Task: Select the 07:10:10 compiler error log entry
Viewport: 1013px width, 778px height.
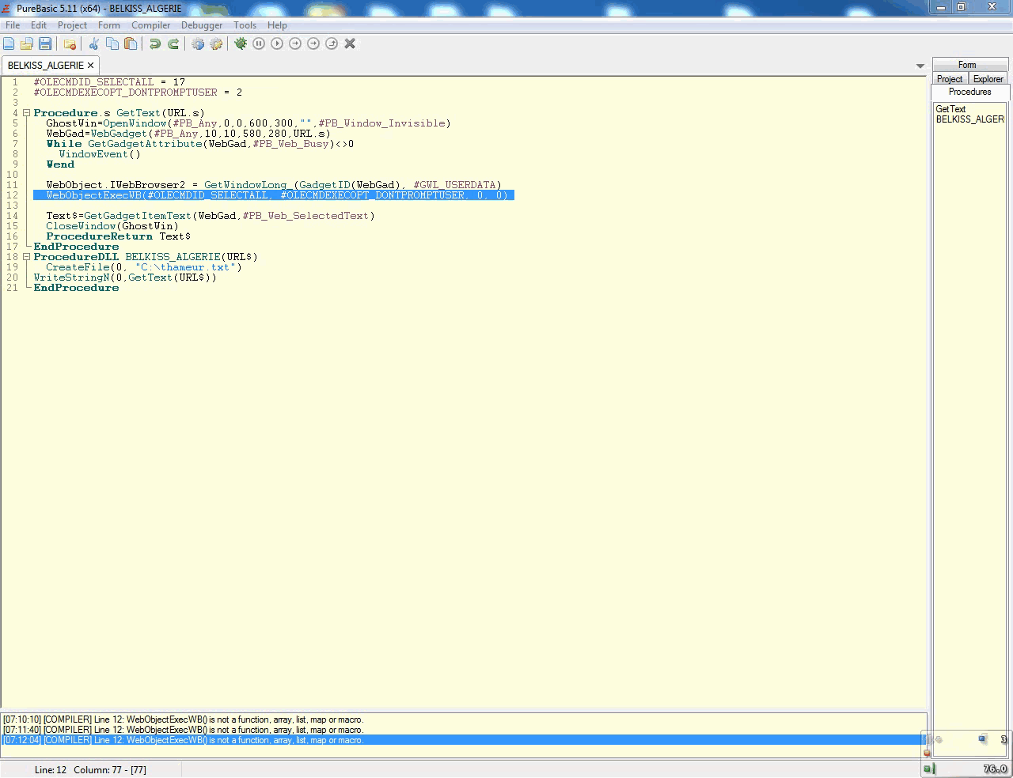Action: (x=183, y=719)
